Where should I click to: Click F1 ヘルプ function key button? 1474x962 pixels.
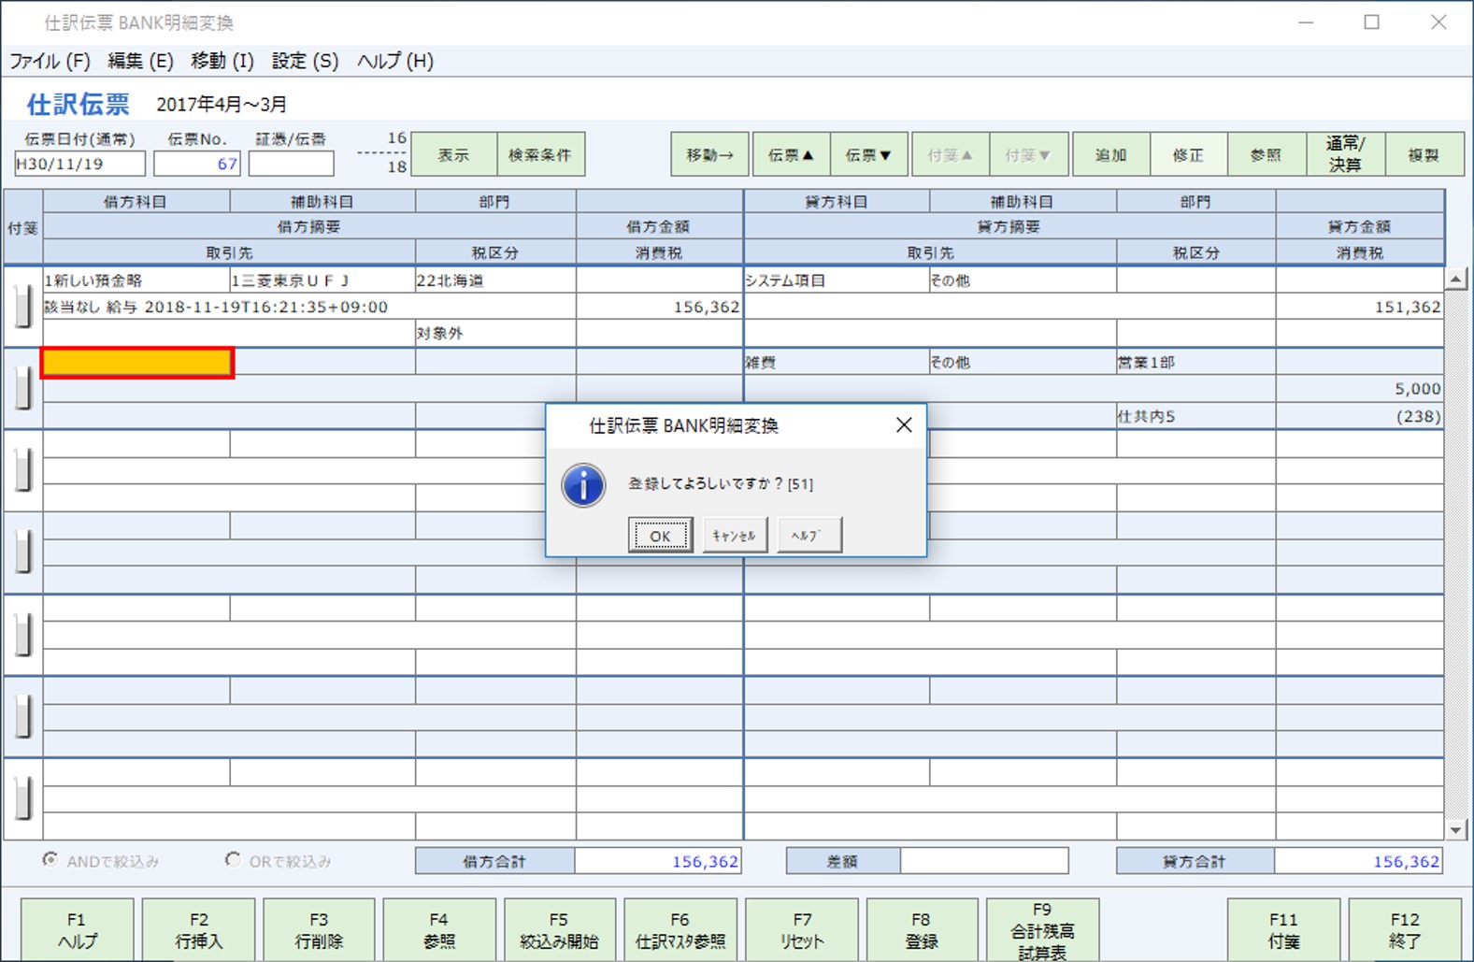77,930
